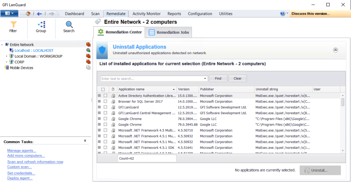This screenshot has width=351, height=182.
Task: Collapse the Common Tasks panel
Action: [85, 141]
